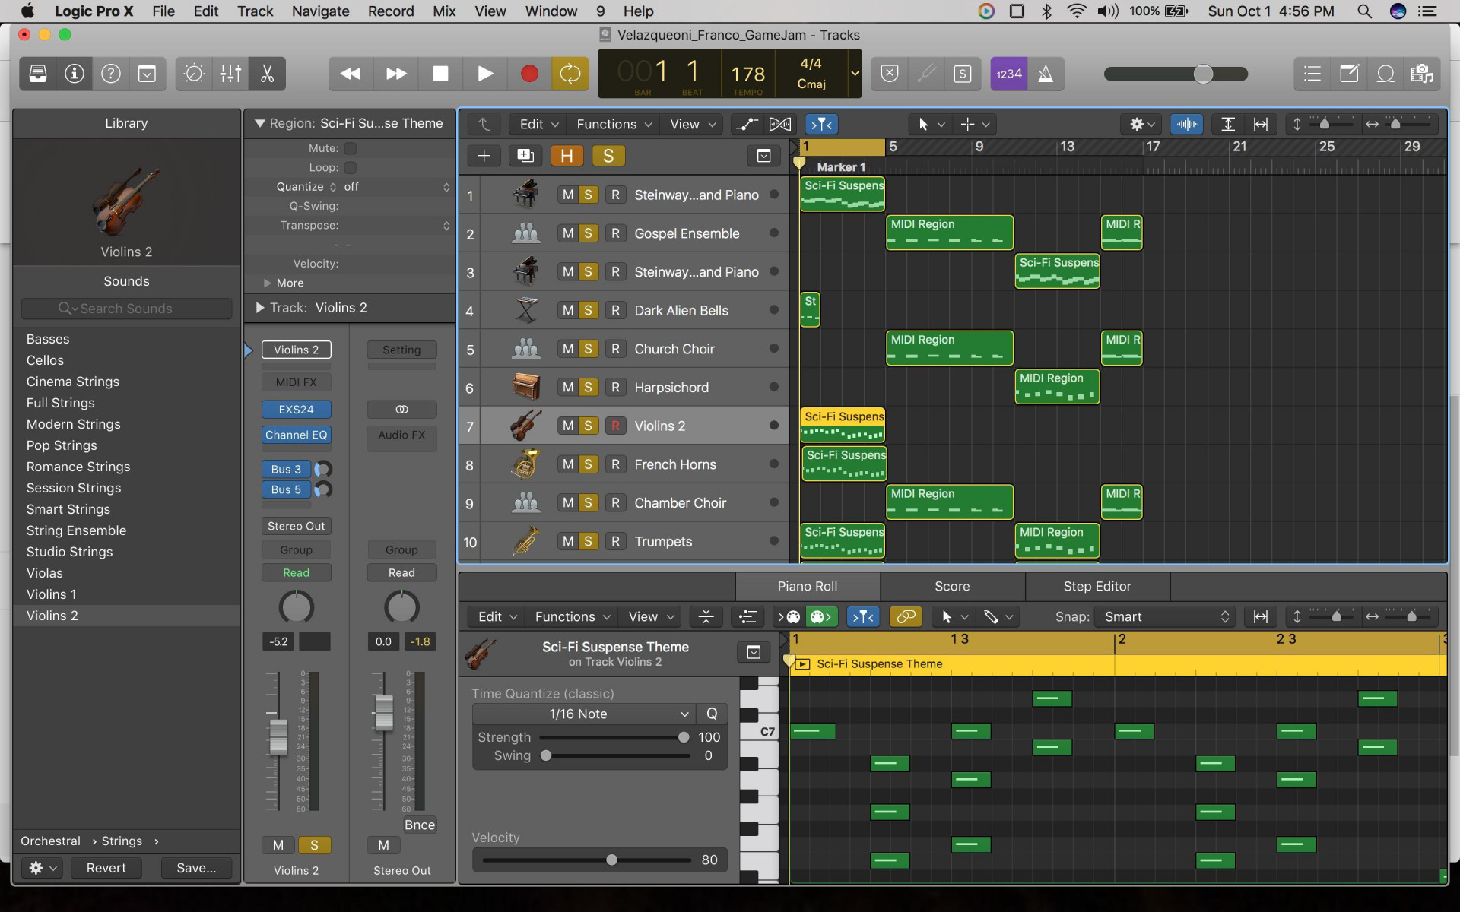
Task: Open the Mix menu in menu bar
Action: click(444, 11)
